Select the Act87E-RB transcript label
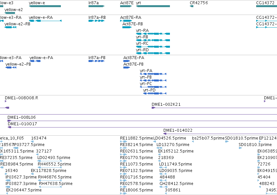 pos(133,24)
